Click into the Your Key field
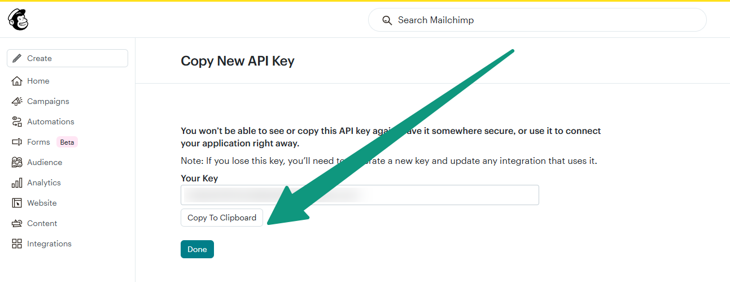The height and width of the screenshot is (282, 730). (360, 195)
